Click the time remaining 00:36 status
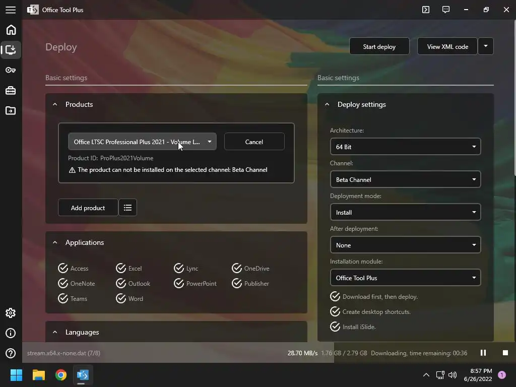 (419, 353)
